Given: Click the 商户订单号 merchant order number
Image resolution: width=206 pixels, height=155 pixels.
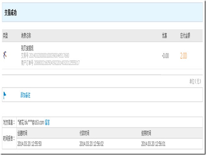Looking at the screenshot, I should (x=50, y=63).
